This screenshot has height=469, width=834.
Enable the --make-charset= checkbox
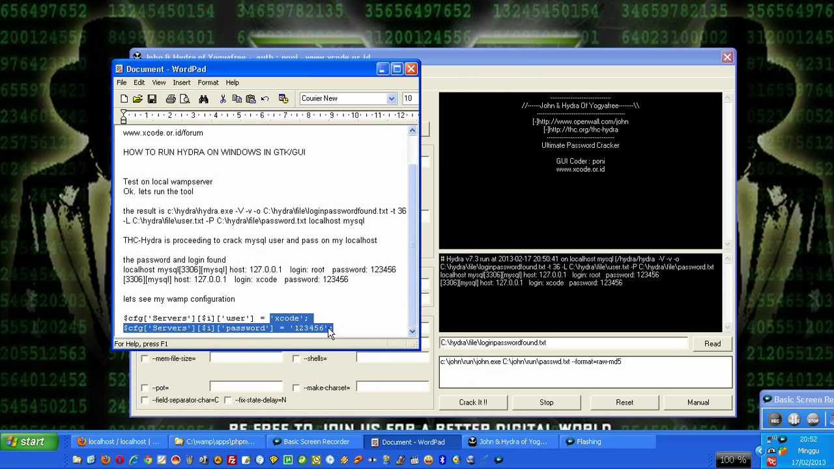296,388
